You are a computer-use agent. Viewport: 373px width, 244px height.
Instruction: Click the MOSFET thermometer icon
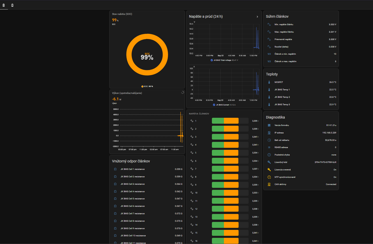pyautogui.click(x=269, y=82)
